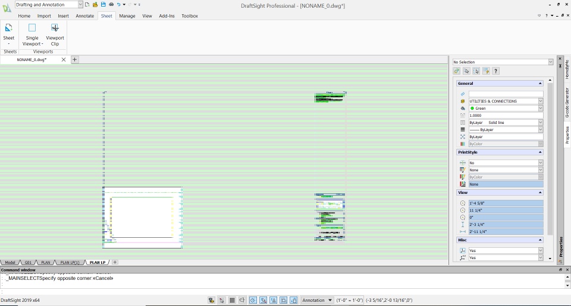Open the Add-Ins ribbon tab
The height and width of the screenshot is (306, 571).
pos(167,16)
